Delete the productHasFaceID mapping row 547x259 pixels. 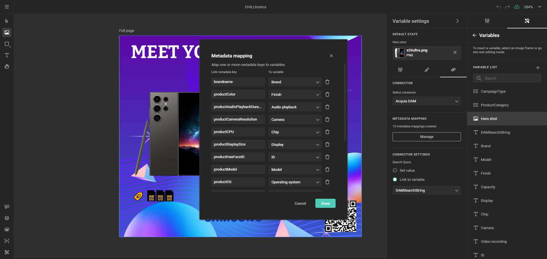327,157
